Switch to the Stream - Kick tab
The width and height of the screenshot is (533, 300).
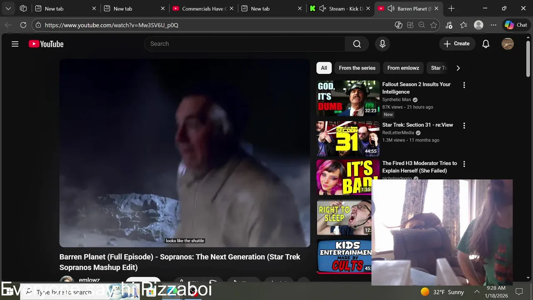[x=339, y=8]
